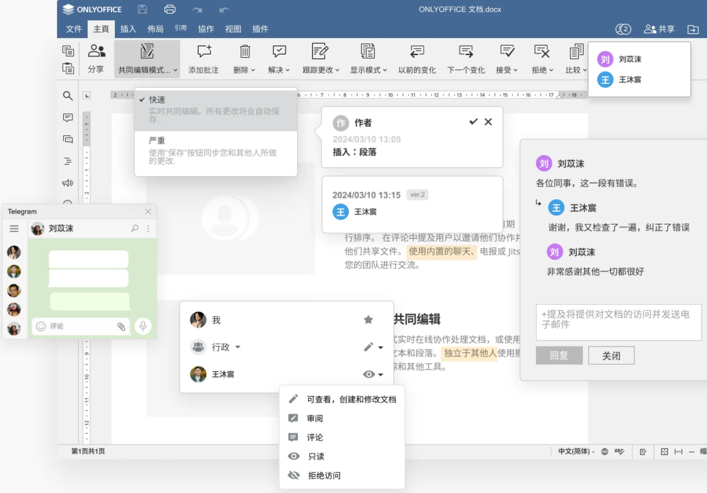This screenshot has width=707, height=493.
Task: Open the 跟踪更改 track changes dropdown
Action: 321,59
